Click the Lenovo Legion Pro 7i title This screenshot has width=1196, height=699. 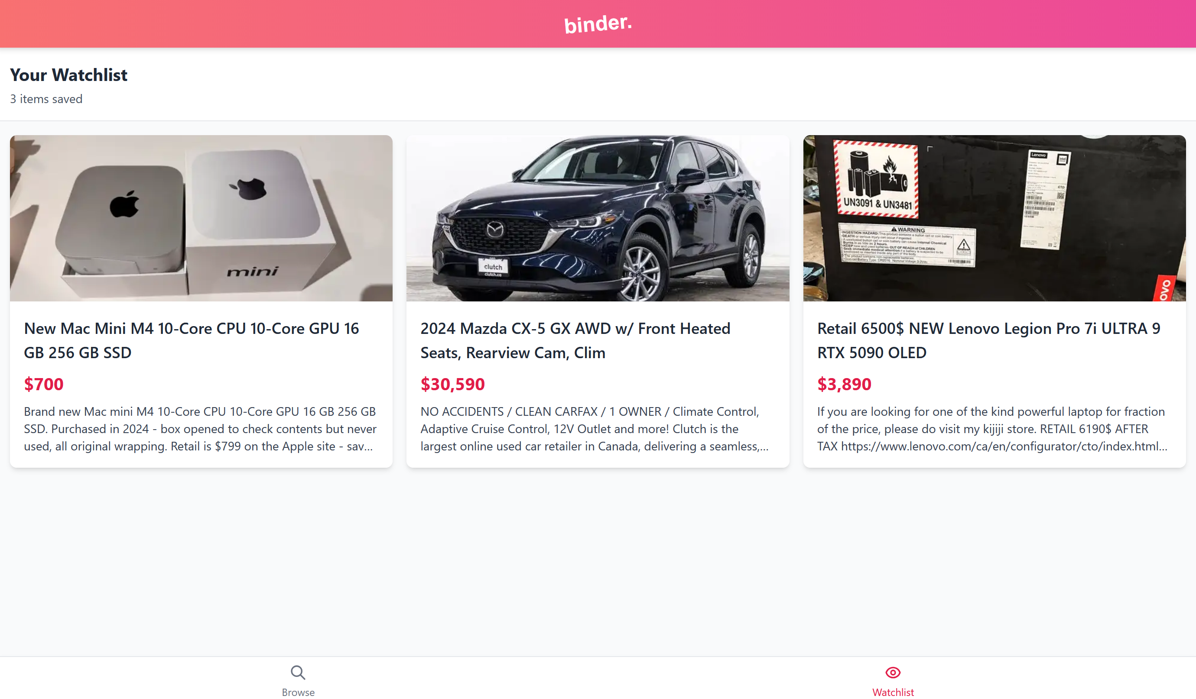coord(988,340)
